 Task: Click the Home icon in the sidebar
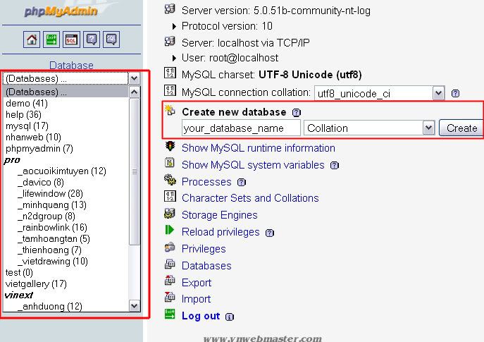(x=32, y=39)
